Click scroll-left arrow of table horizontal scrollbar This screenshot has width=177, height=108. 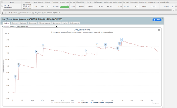click(x=2, y=10)
